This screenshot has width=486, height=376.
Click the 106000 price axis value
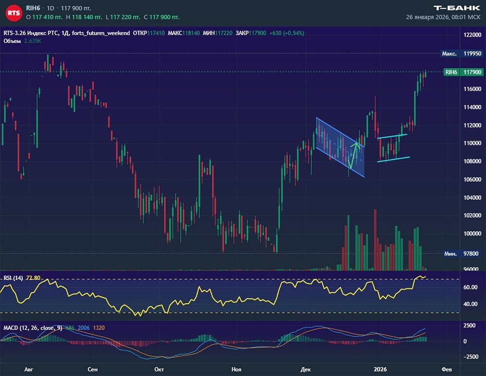pyautogui.click(x=472, y=179)
